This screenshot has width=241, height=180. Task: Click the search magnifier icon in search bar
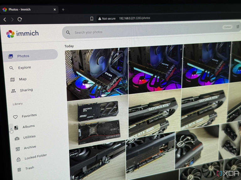68,32
